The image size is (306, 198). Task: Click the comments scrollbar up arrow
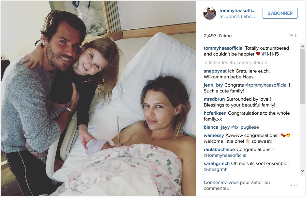coord(302,46)
